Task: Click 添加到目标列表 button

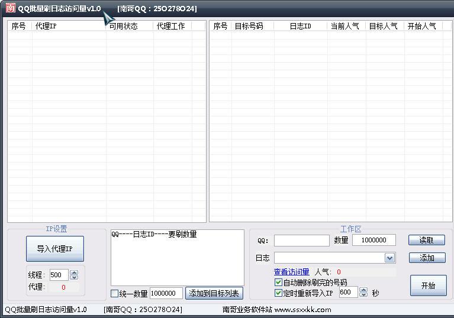Action: [214, 293]
